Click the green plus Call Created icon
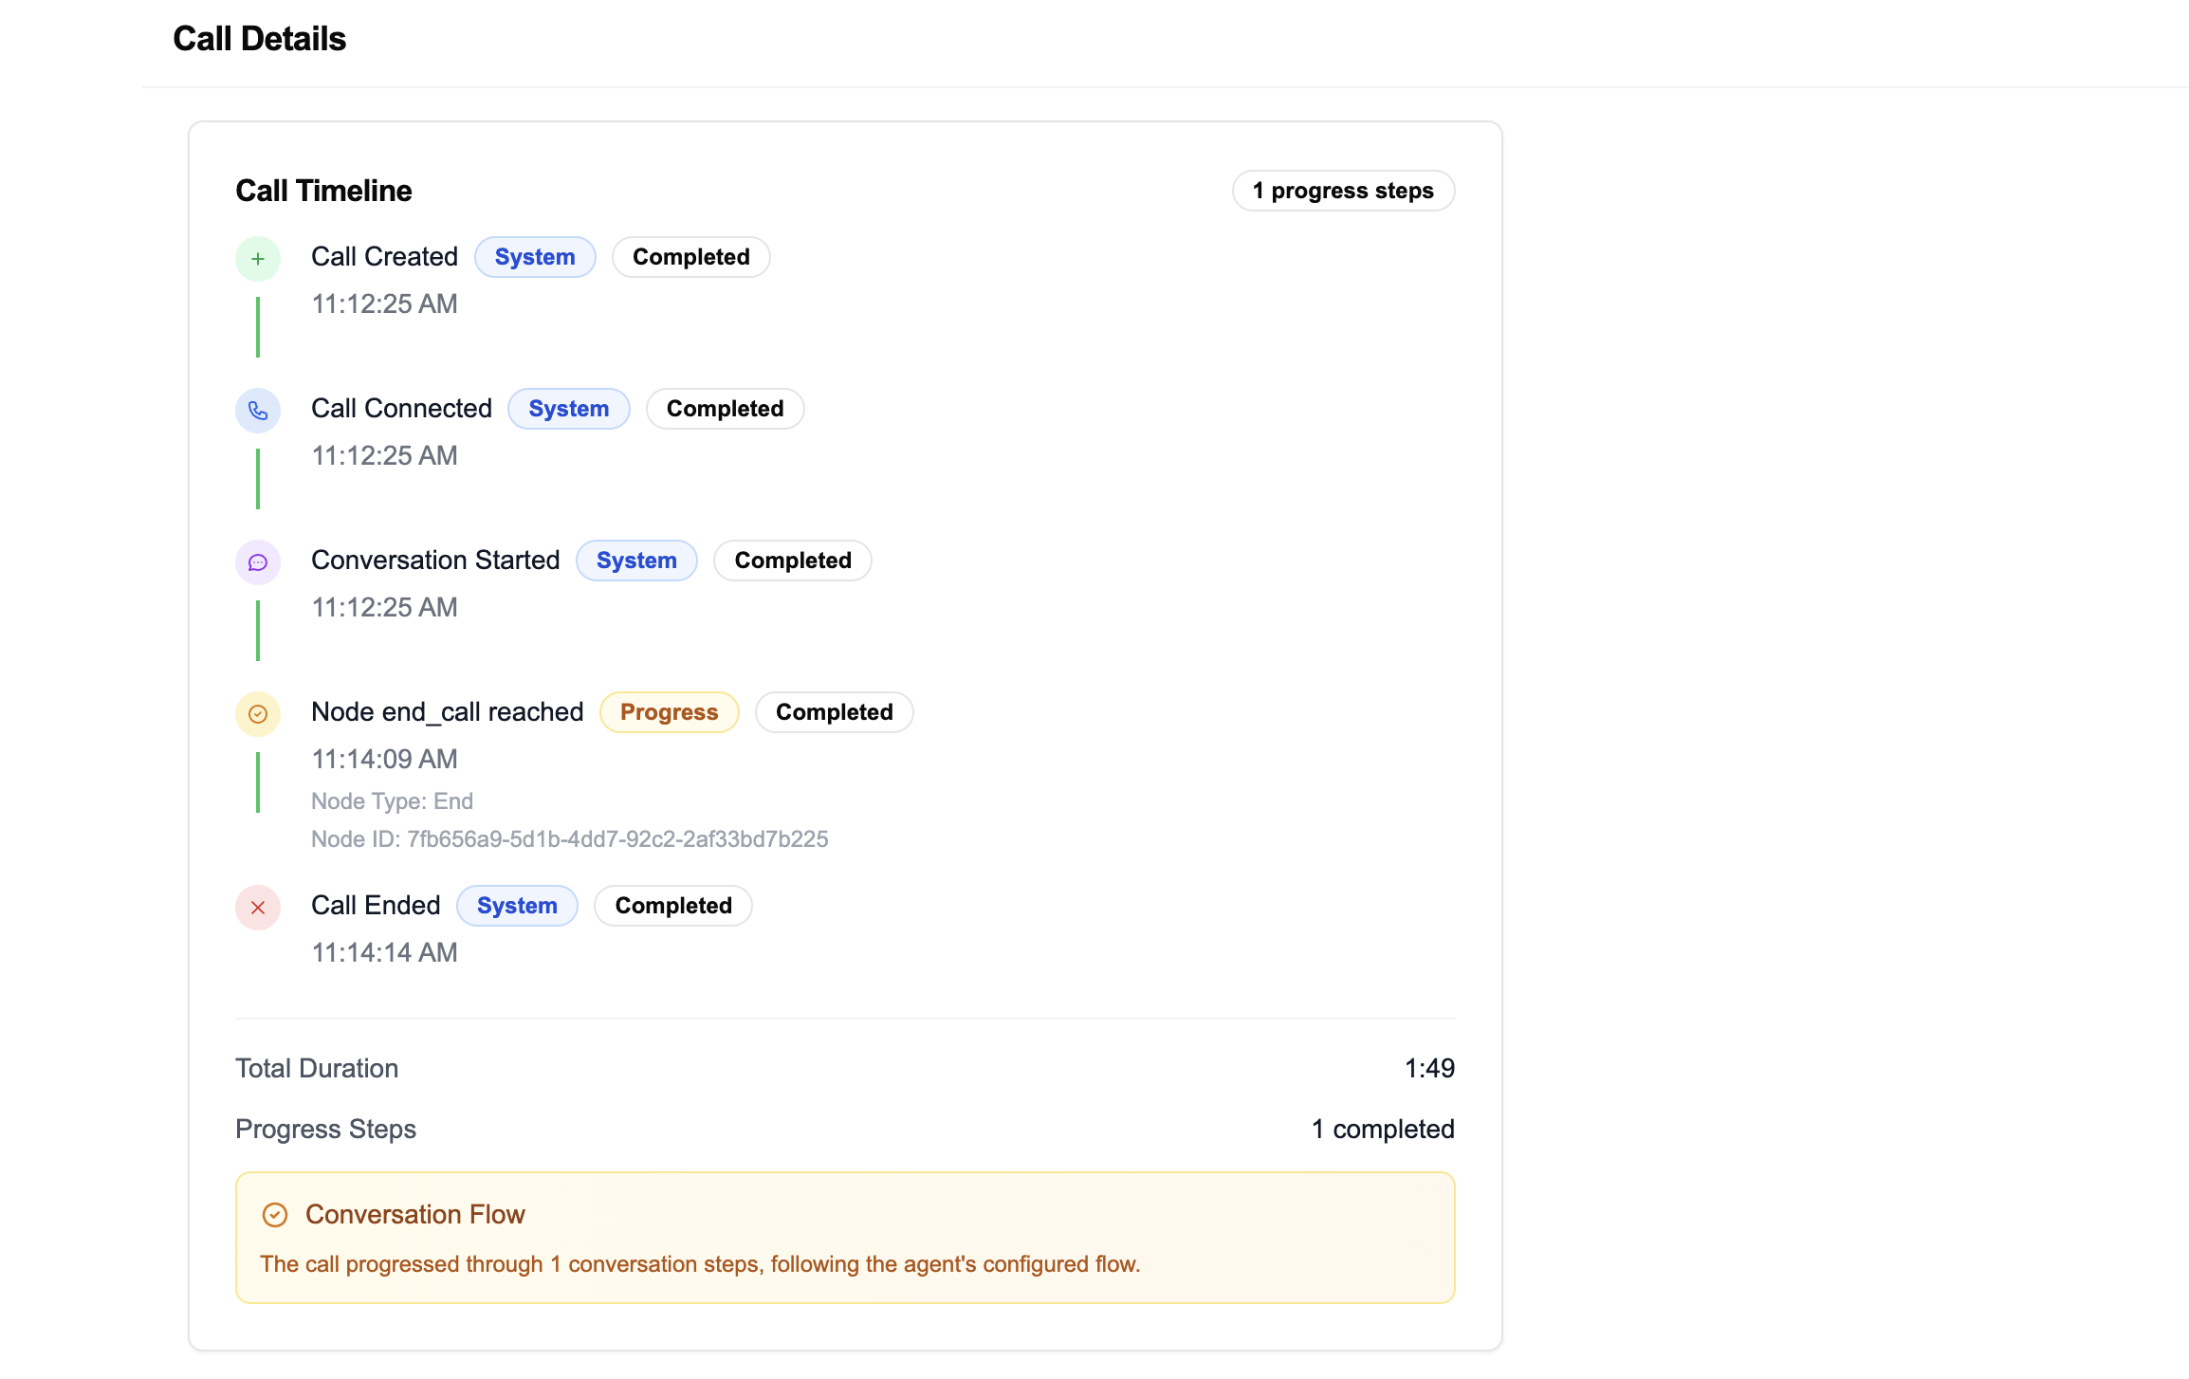The width and height of the screenshot is (2189, 1379). pos(257,259)
